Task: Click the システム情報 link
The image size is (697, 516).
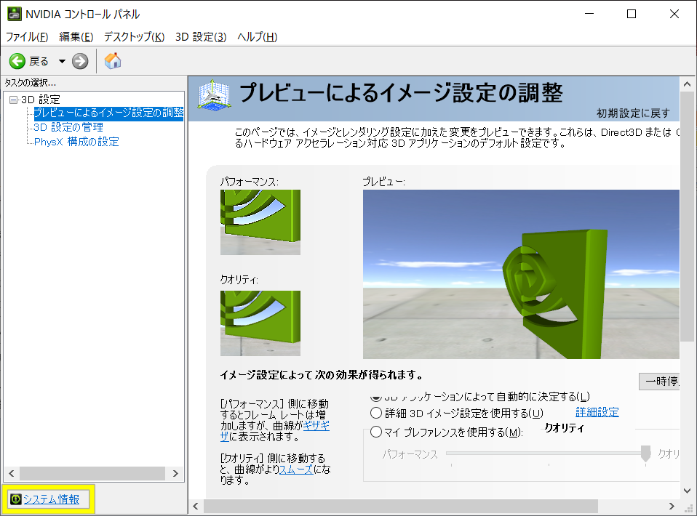Action: tap(51, 499)
